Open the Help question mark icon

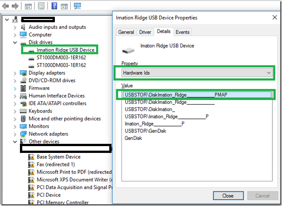tap(54, 6)
